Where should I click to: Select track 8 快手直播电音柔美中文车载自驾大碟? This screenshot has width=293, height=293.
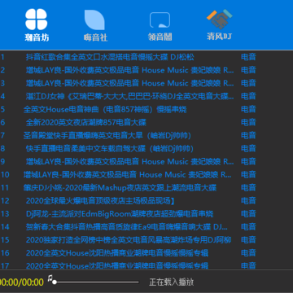110,148
